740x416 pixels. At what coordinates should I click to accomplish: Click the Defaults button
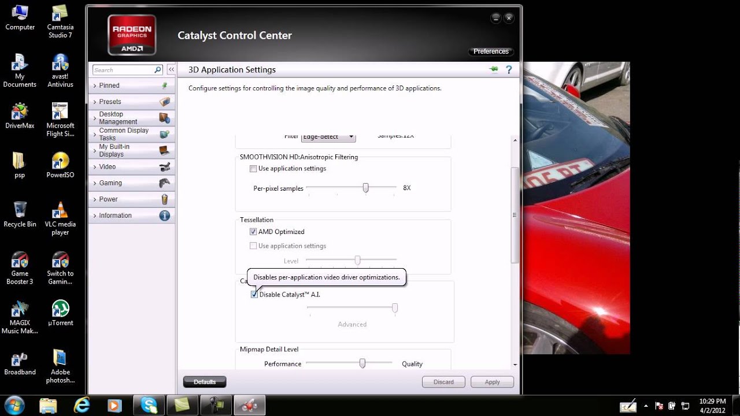[205, 382]
